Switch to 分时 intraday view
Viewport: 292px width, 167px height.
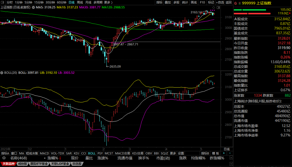coord(9,2)
